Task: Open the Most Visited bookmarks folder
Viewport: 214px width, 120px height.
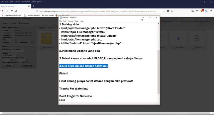Action: coord(48,16)
